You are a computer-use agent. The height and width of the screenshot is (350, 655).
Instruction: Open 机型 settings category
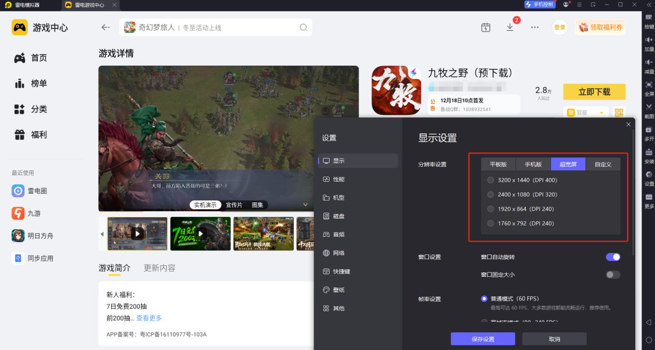pyautogui.click(x=358, y=198)
